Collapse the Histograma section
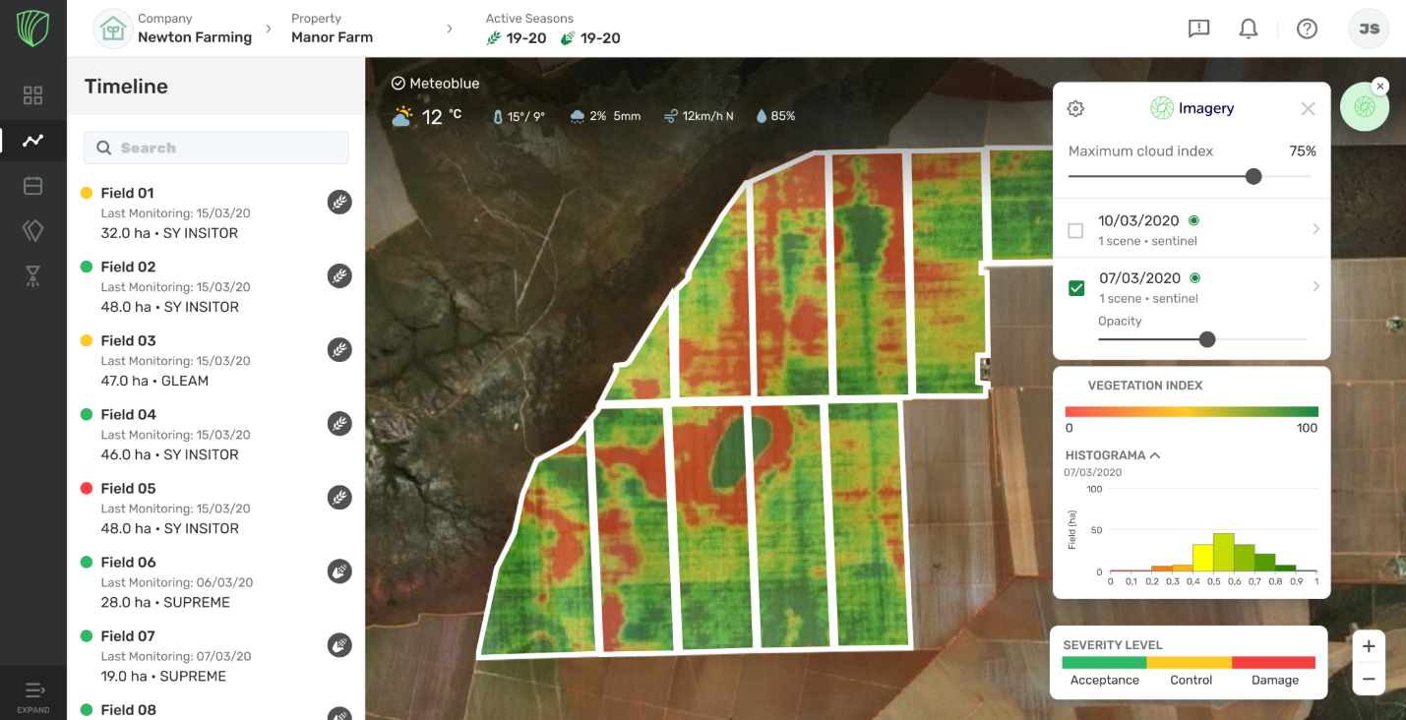 [x=1155, y=455]
